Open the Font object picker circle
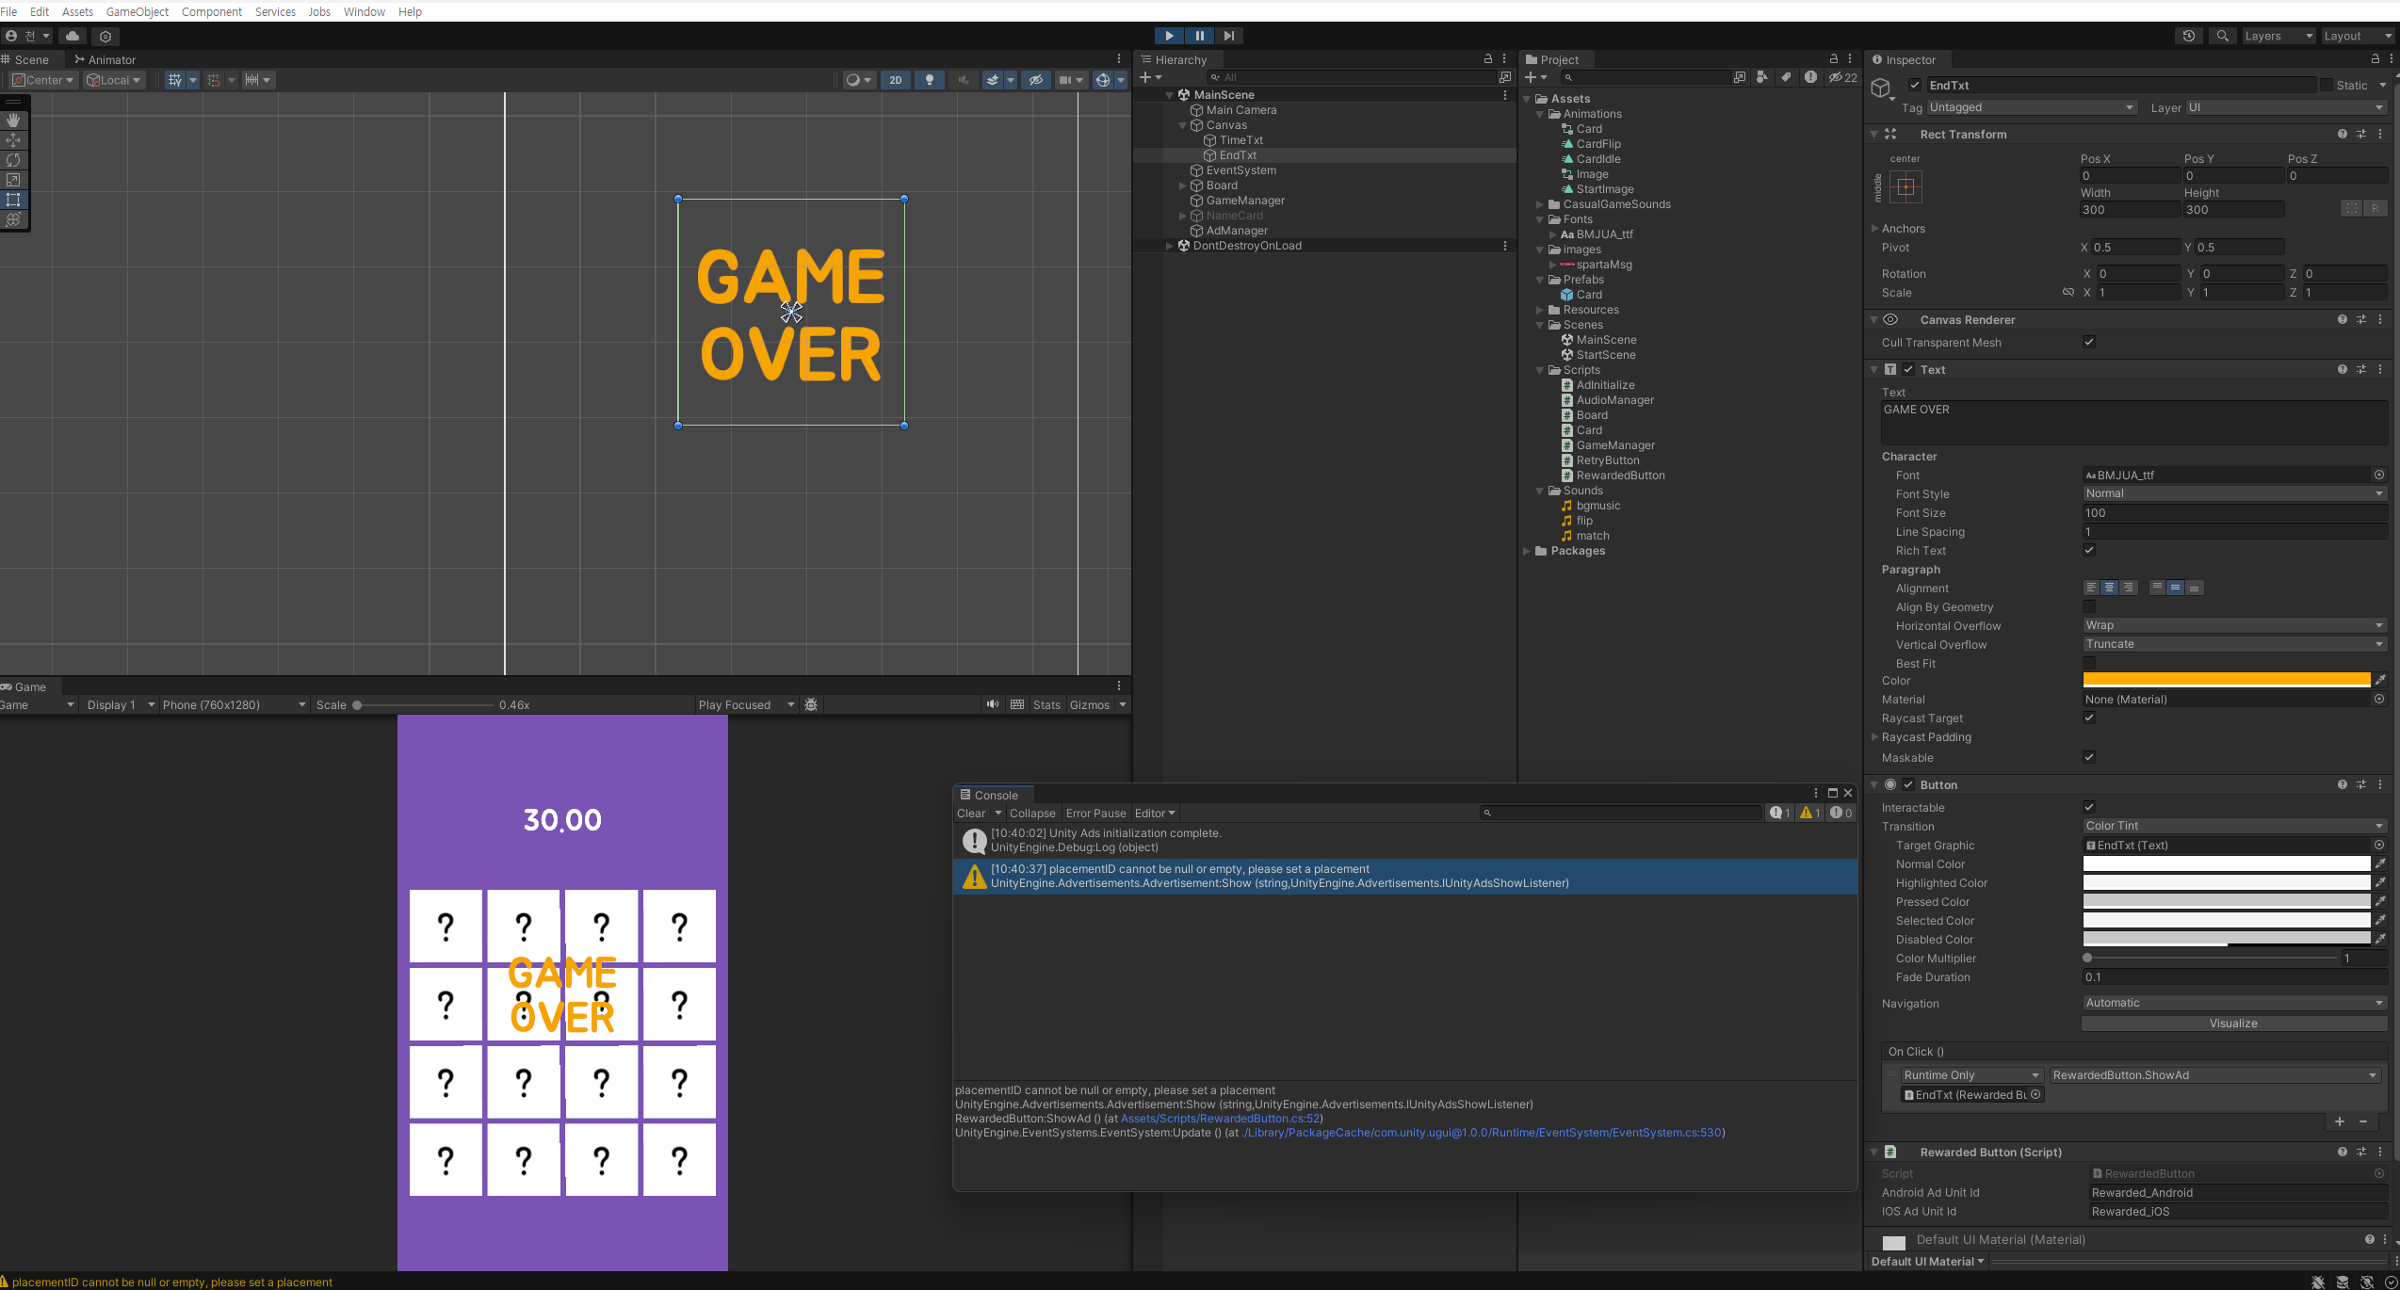This screenshot has width=2400, height=1290. (x=2379, y=476)
